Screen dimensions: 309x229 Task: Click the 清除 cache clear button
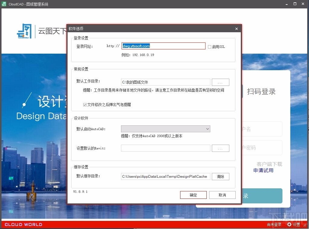pos(220,176)
